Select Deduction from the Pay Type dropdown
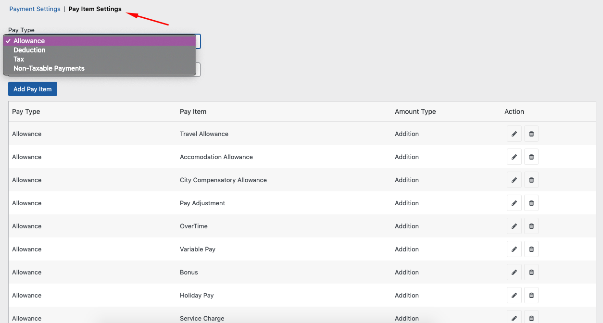Image resolution: width=603 pixels, height=323 pixels. tap(29, 50)
